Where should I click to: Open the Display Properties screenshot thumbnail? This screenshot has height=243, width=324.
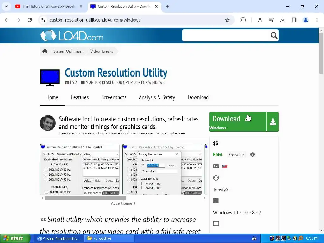pyautogui.click(x=162, y=170)
